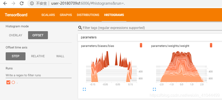Open site info via the not-secure icon
This screenshot has height=100, width=222.
pos(32,4)
